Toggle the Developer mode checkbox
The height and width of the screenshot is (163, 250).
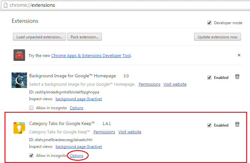(x=209, y=23)
